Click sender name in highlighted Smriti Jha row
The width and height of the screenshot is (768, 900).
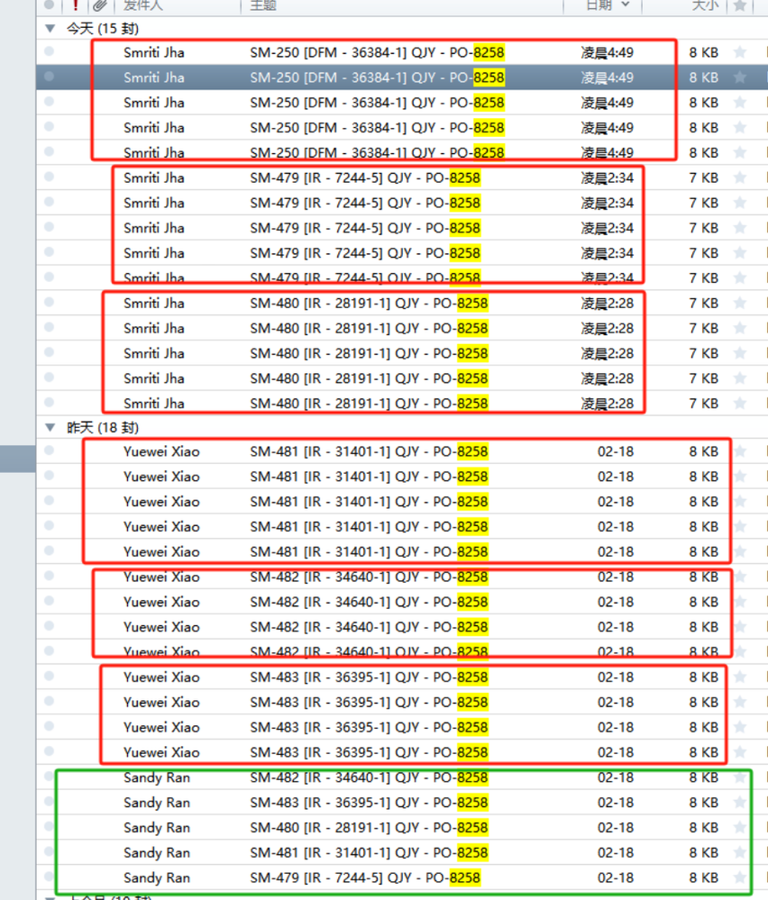[154, 77]
